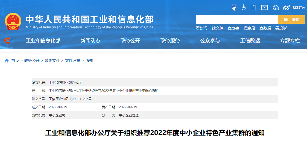307x144 pixels.
Task: Click the red gear icon in navigation bar
Action: point(8,40)
